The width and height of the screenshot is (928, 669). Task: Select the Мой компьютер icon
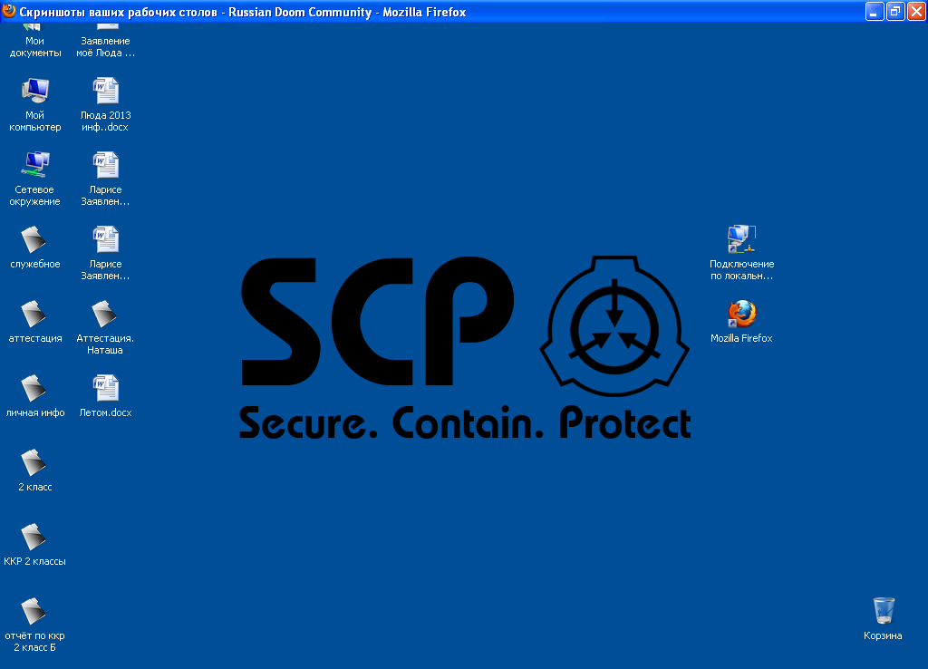(35, 105)
